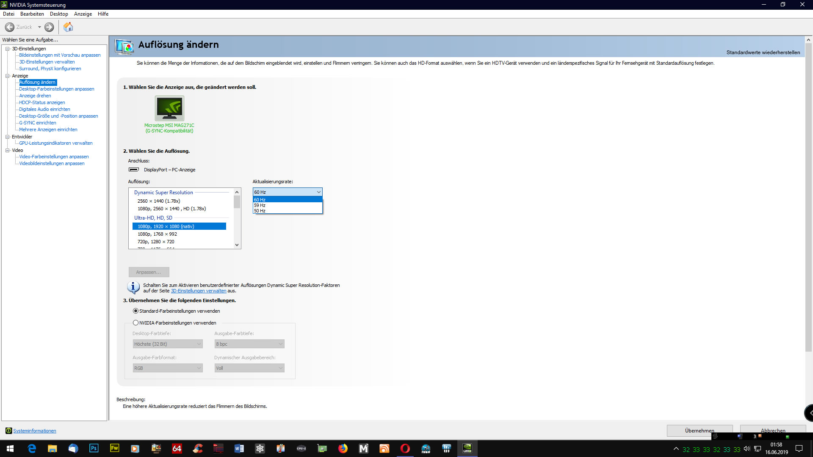
Task: Open Photoshop from the taskbar
Action: click(x=94, y=448)
